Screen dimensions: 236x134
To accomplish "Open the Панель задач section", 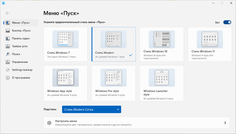I will point(21,38).
